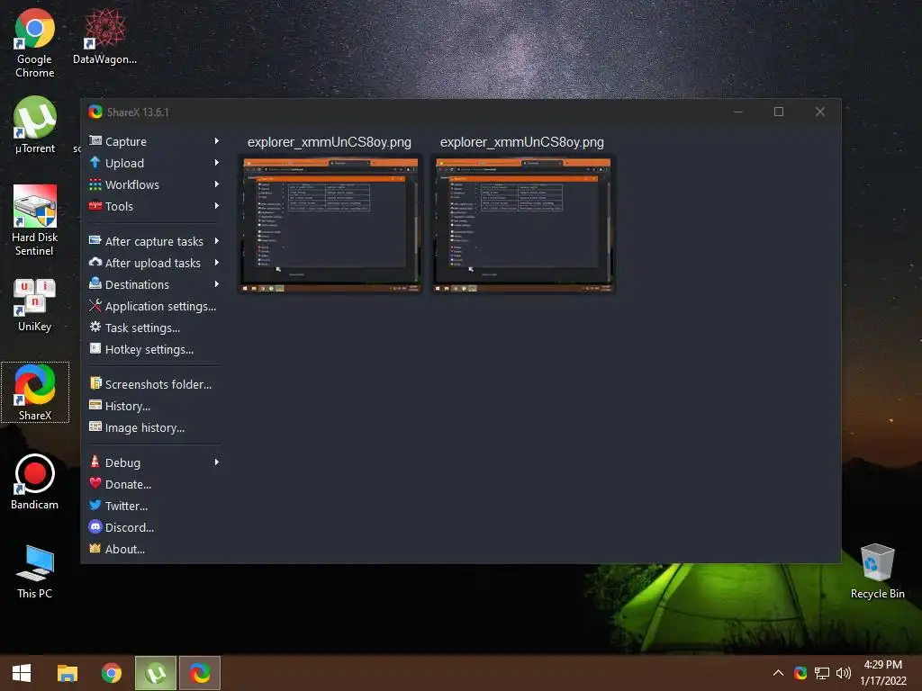Open the Debug menu item
Image resolution: width=922 pixels, height=691 pixels.
click(x=155, y=462)
